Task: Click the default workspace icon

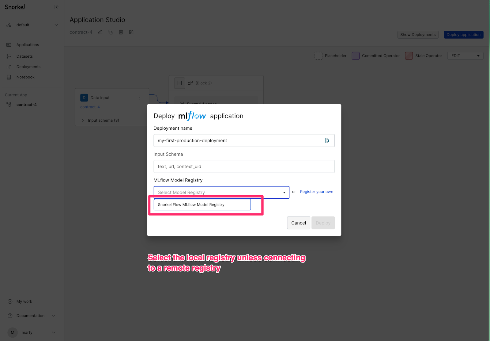Action: [9, 25]
